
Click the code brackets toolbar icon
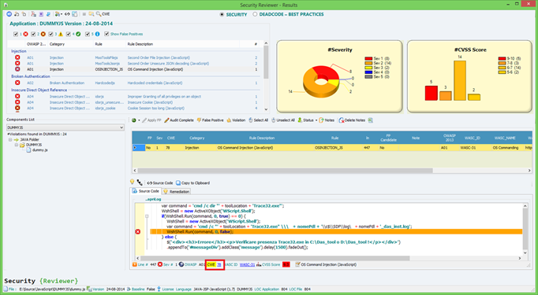coord(67,14)
